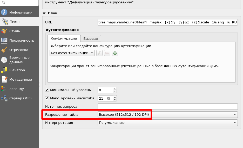Open the легенду section

click(19, 89)
